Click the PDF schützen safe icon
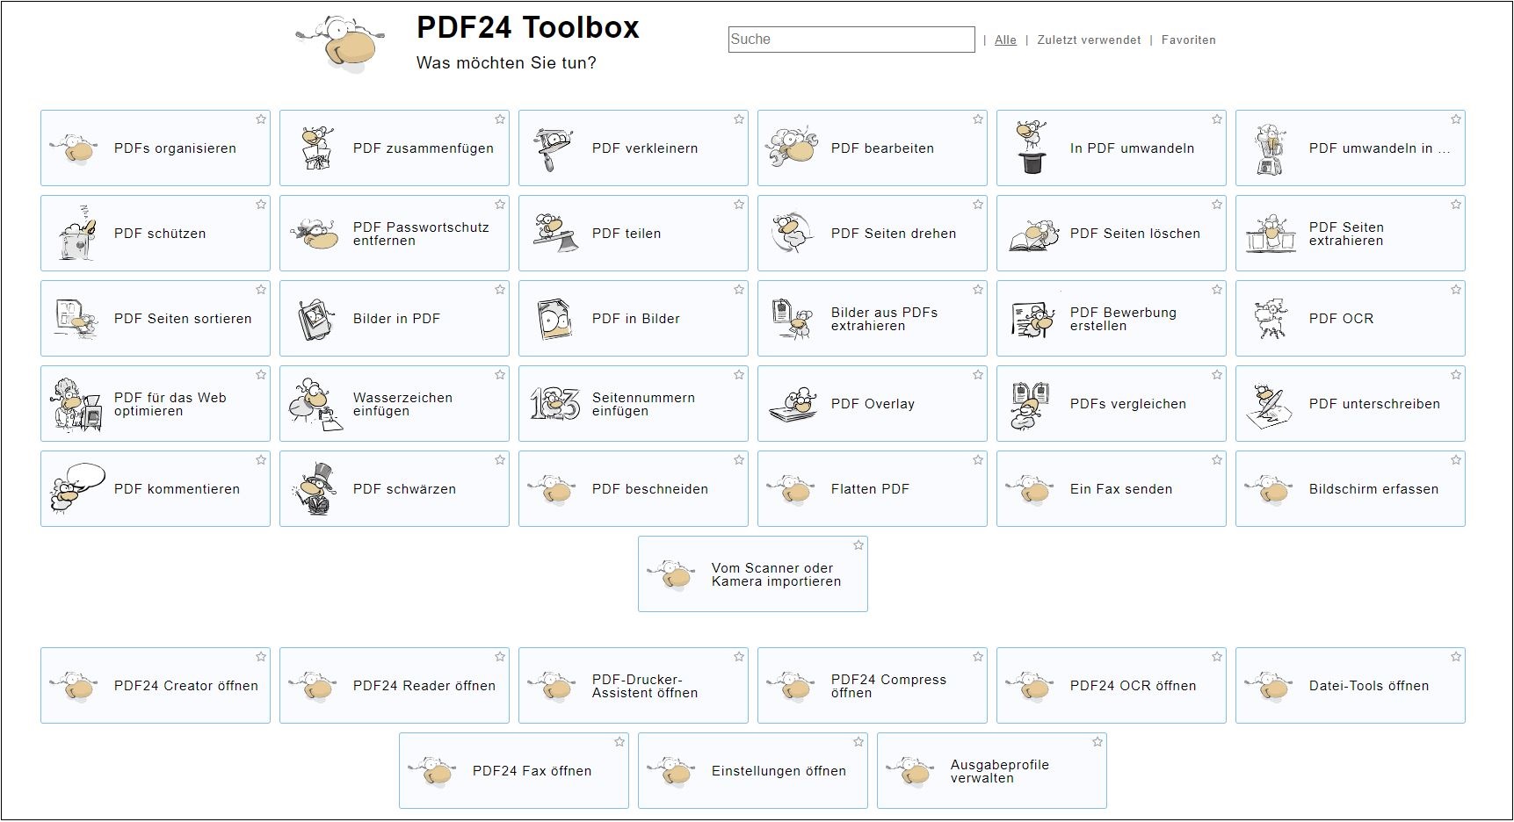 pos(76,233)
